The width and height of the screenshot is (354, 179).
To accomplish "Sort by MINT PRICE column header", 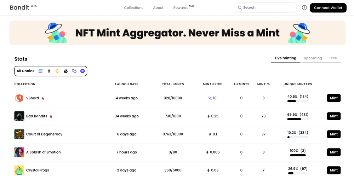I will (212, 84).
